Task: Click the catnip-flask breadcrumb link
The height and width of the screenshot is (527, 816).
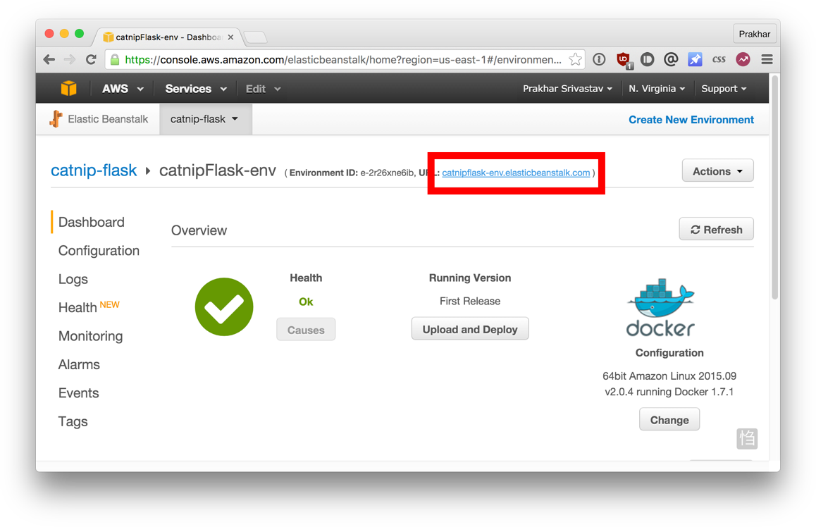Action: 94,170
